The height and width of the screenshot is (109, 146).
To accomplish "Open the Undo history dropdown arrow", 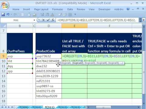I will 11,15.
